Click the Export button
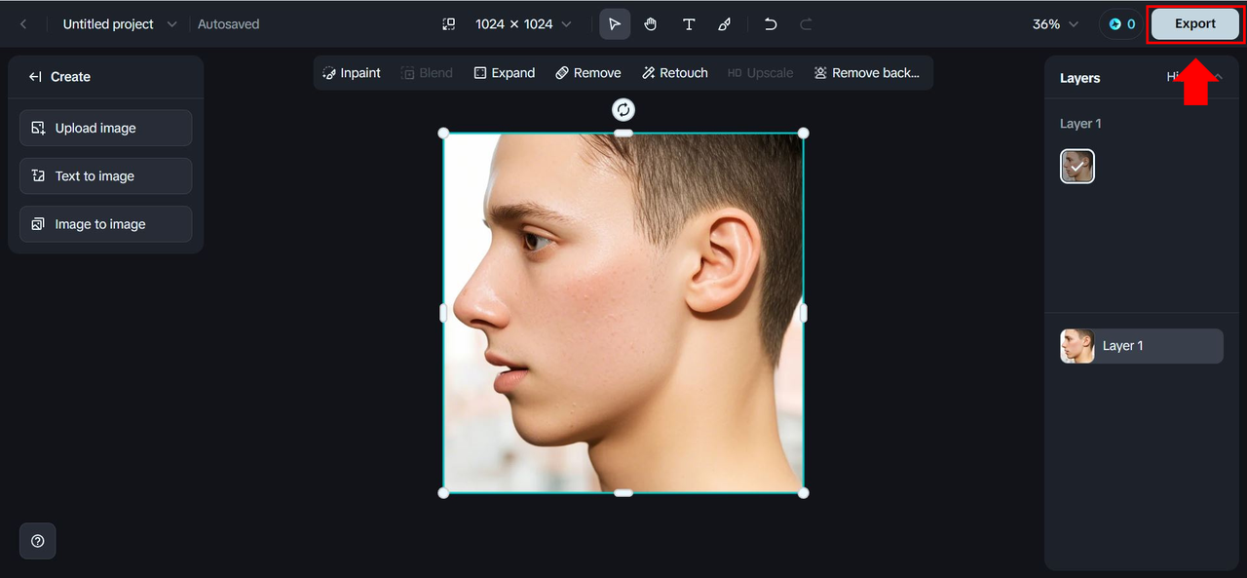 pos(1194,24)
